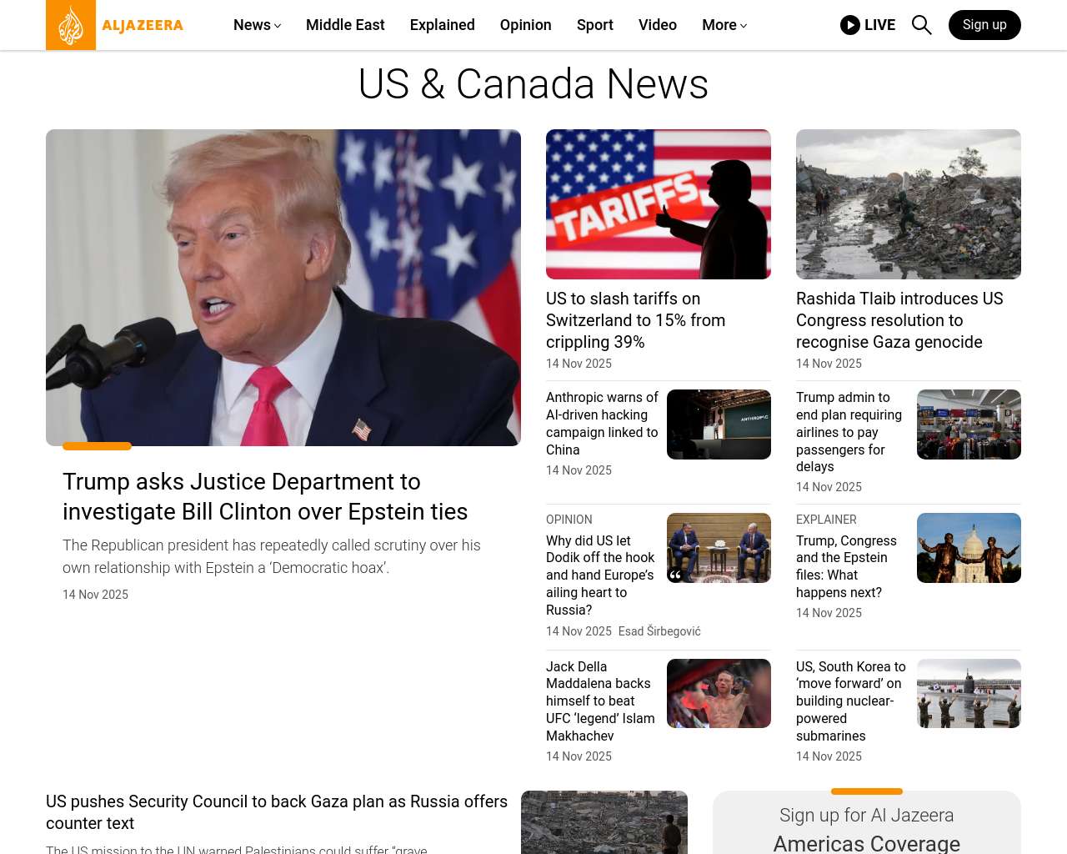
Task: Open the Opinion menu item
Action: 526,25
